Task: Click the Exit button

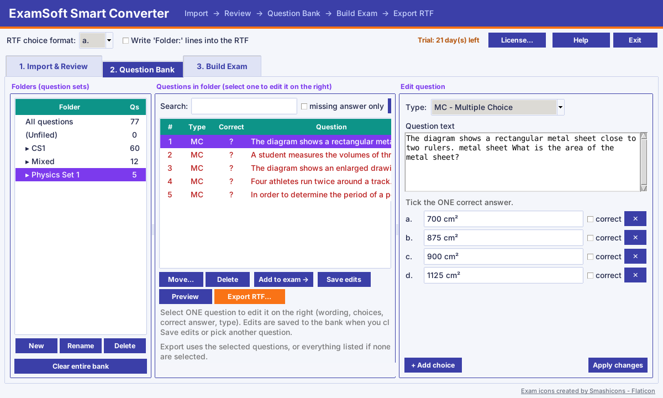Action: (x=635, y=40)
